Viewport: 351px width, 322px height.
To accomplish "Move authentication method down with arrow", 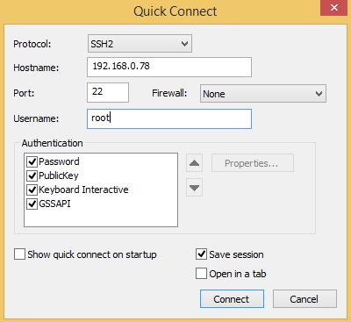I will point(194,188).
